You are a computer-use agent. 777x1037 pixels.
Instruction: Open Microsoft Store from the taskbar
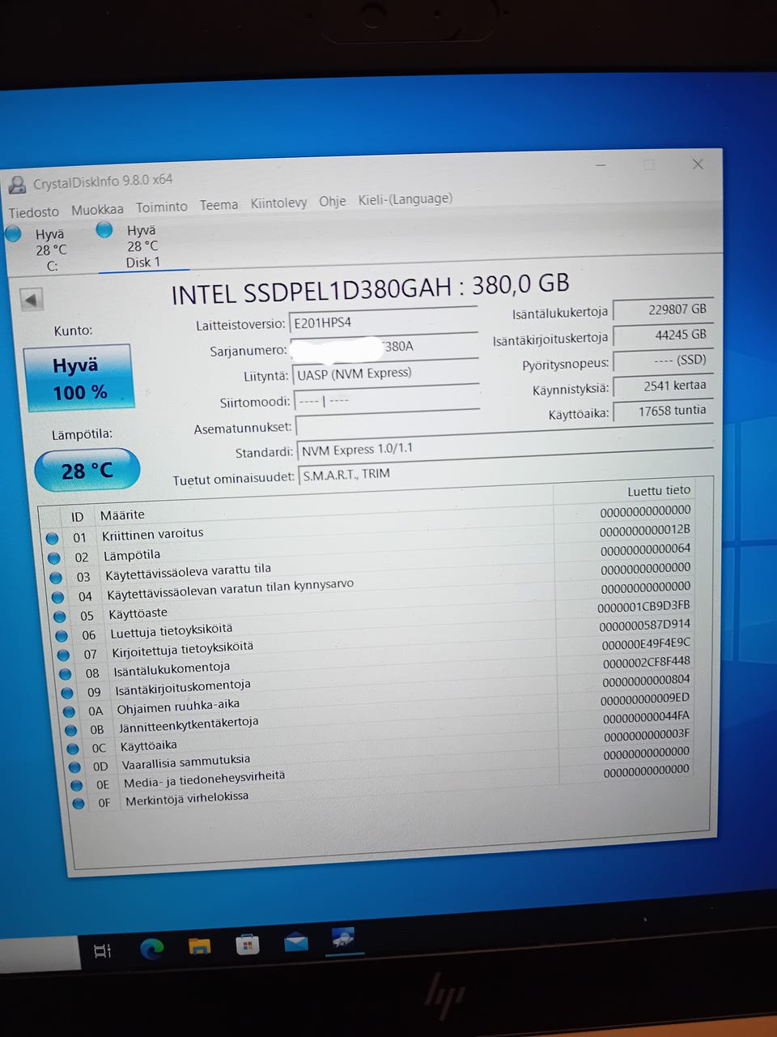click(247, 944)
